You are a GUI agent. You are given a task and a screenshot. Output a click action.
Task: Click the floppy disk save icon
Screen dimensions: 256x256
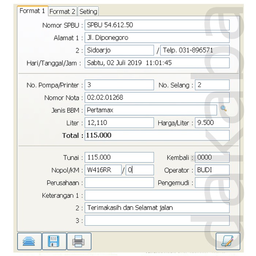[x=54, y=241]
